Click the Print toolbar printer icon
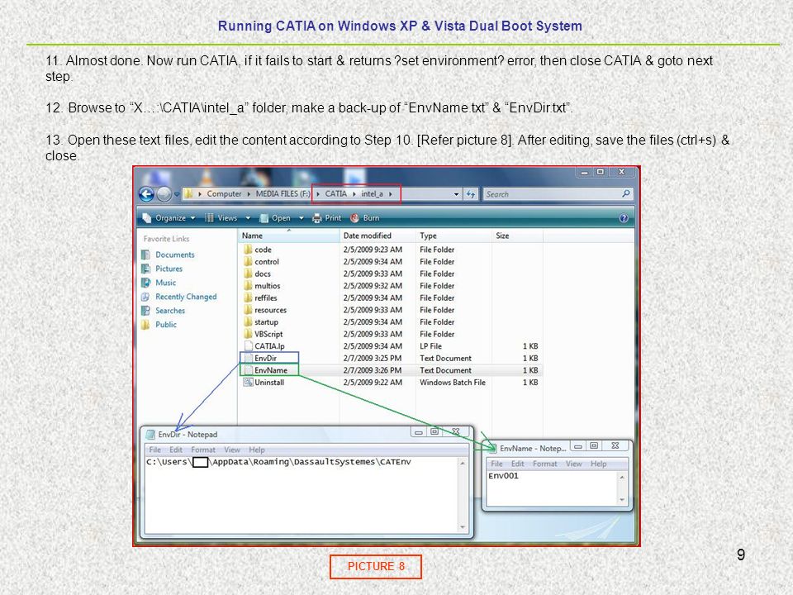 [x=317, y=218]
